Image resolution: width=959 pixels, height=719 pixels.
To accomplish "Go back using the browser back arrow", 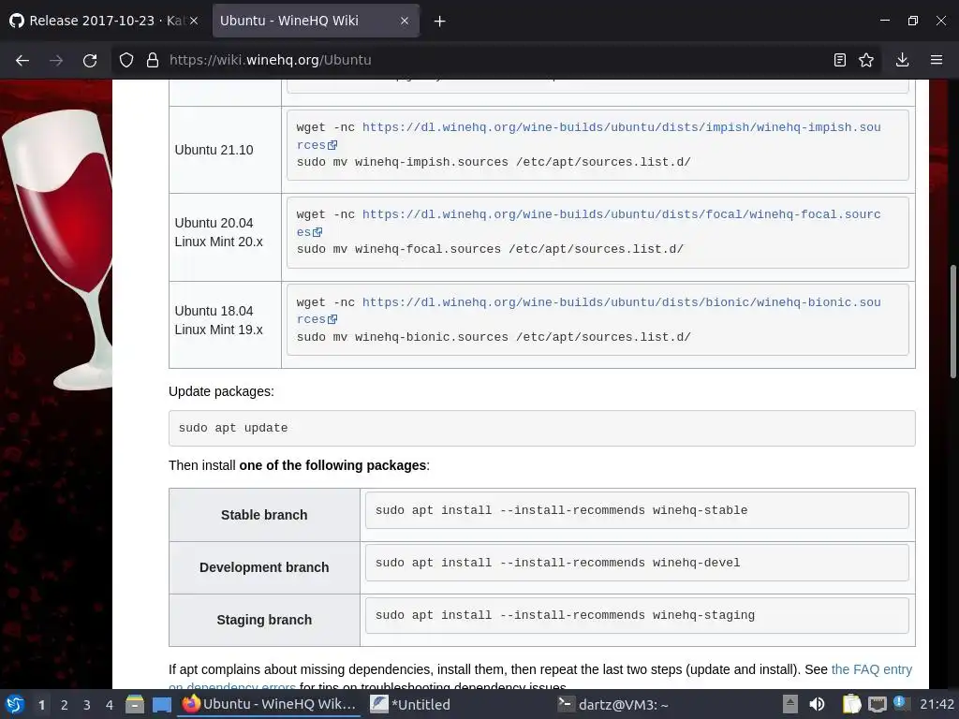I will tap(22, 60).
